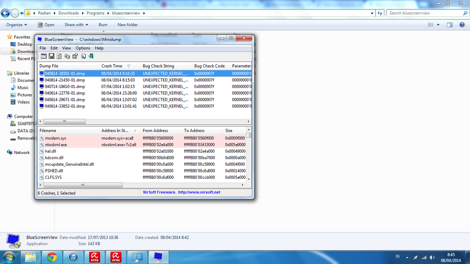Click the file icon beside hal.dll
Image resolution: width=470 pixels, height=264 pixels.
click(x=42, y=151)
